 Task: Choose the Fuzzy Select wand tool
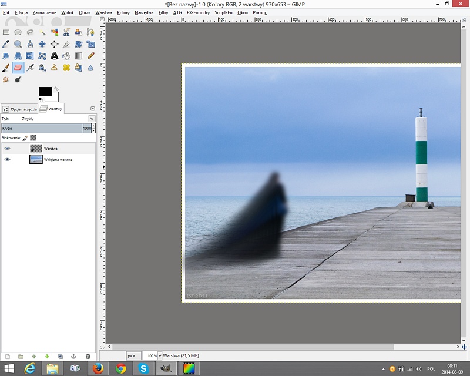[x=42, y=32]
